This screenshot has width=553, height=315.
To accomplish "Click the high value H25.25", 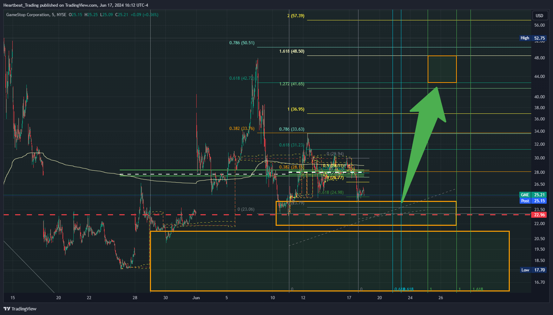I will pos(91,15).
